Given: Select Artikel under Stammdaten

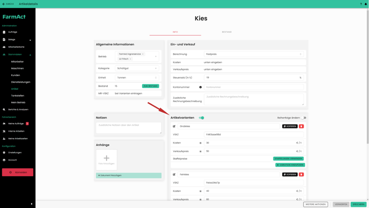Looking at the screenshot, I should (x=14, y=89).
